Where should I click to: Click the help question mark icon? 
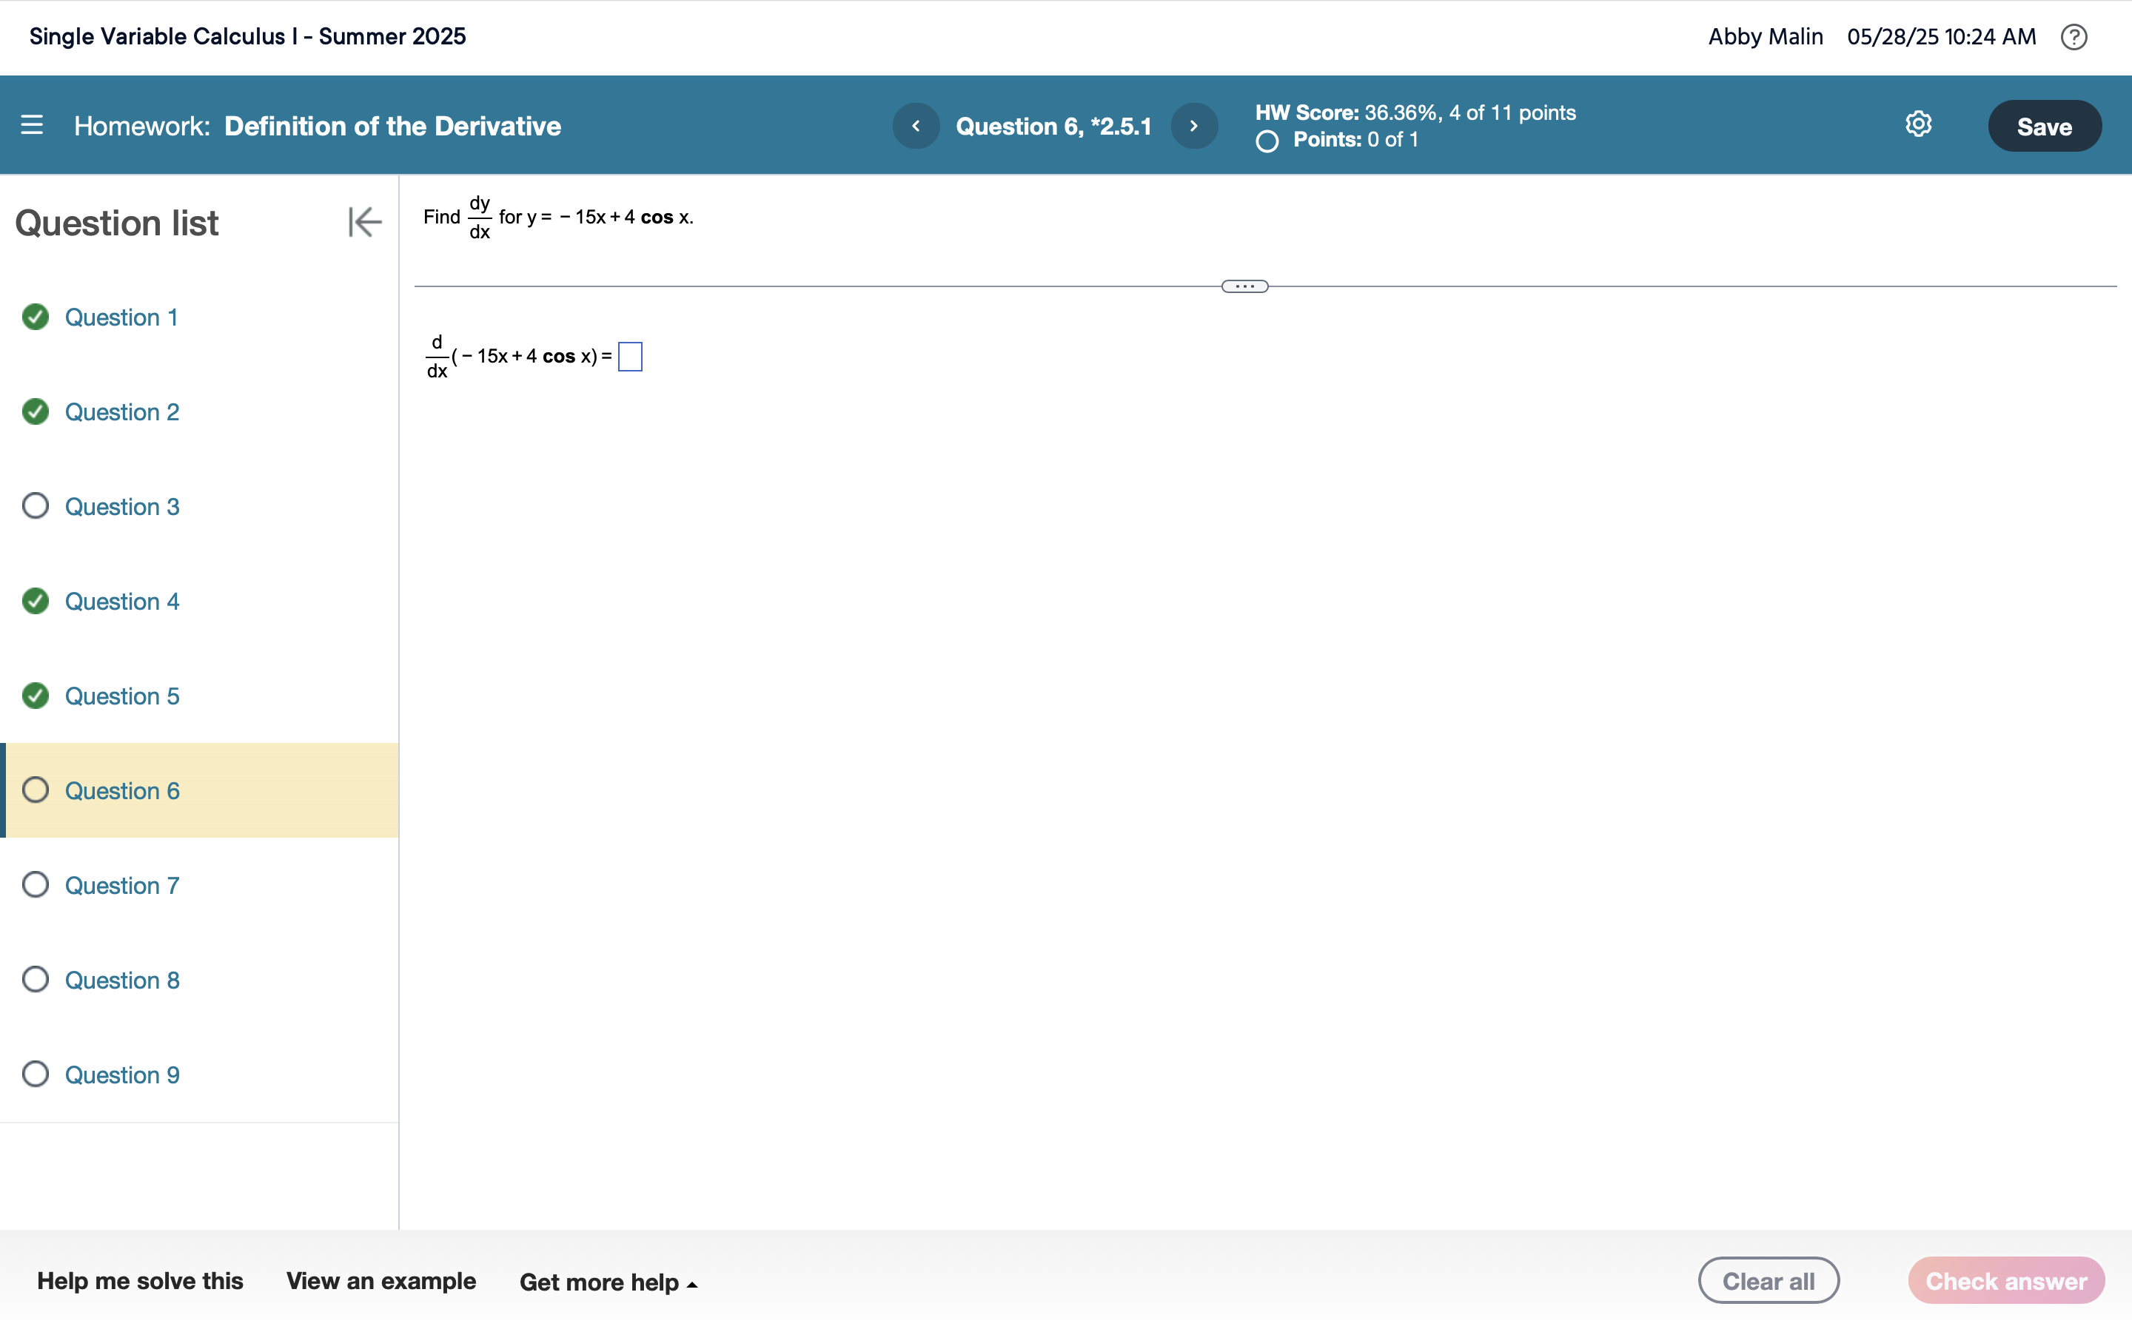(x=2074, y=37)
